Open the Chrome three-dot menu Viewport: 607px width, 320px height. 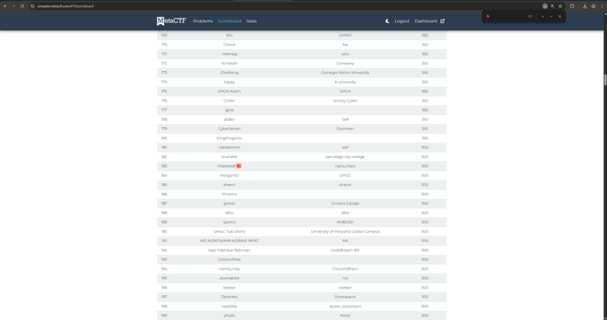click(x=601, y=6)
